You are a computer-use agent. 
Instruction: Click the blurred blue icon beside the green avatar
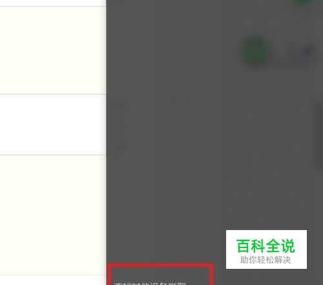pyautogui.click(x=308, y=51)
